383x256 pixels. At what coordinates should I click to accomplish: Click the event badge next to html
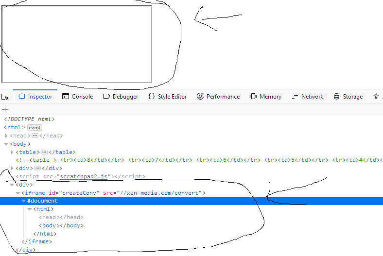coord(35,128)
